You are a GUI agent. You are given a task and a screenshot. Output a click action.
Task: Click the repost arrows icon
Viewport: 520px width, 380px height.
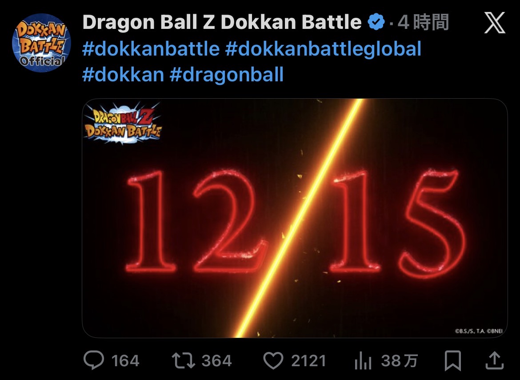click(x=184, y=361)
